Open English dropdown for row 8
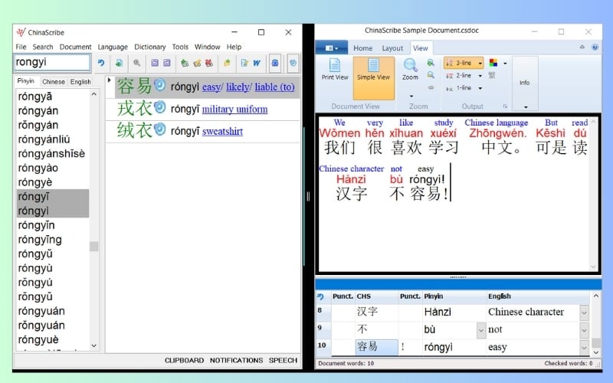 584,313
